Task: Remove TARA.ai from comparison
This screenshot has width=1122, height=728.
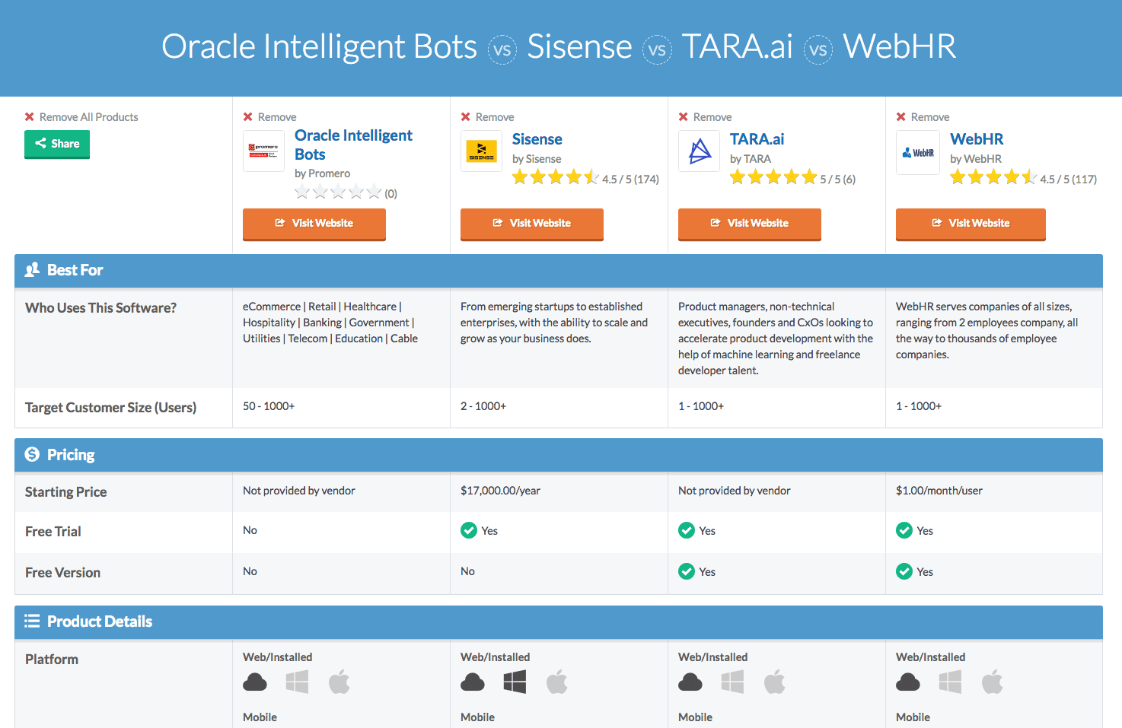Action: [x=705, y=117]
